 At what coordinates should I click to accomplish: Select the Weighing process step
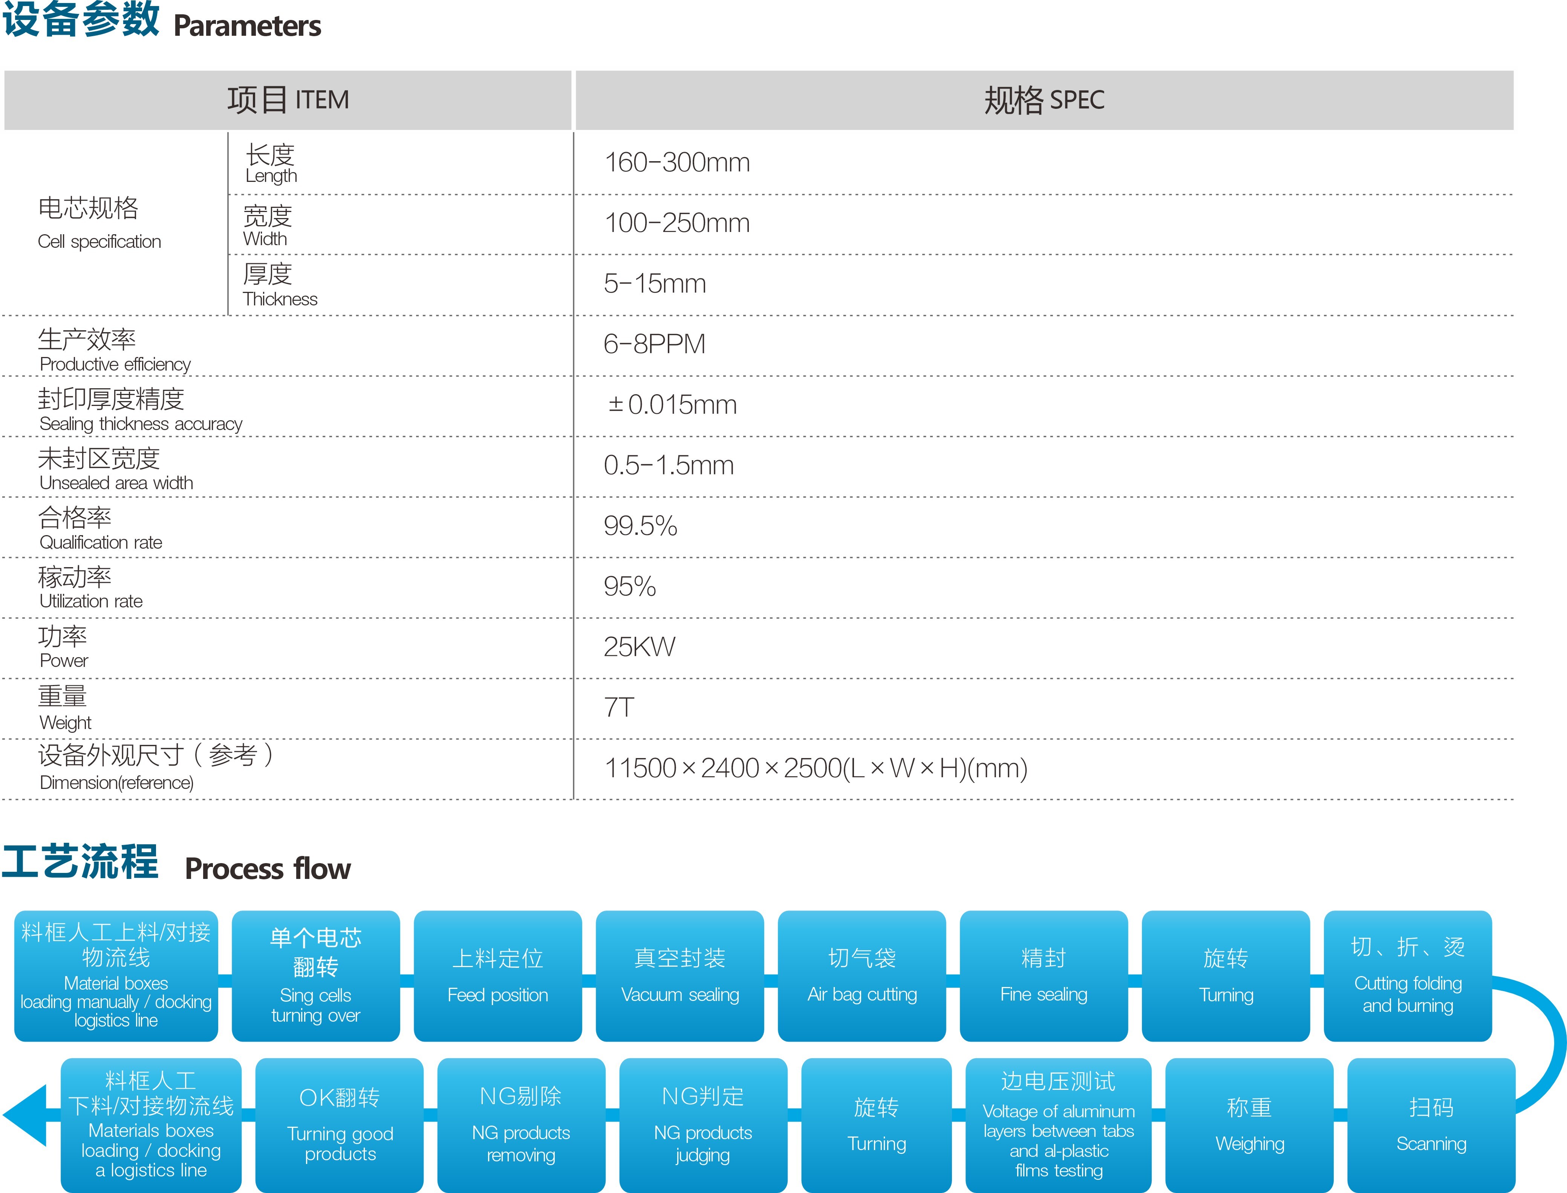pos(1249,1125)
